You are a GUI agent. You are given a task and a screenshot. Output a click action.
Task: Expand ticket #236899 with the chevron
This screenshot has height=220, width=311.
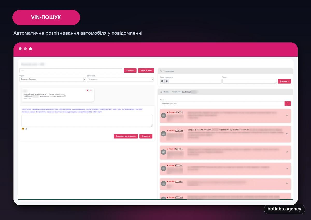287,134
